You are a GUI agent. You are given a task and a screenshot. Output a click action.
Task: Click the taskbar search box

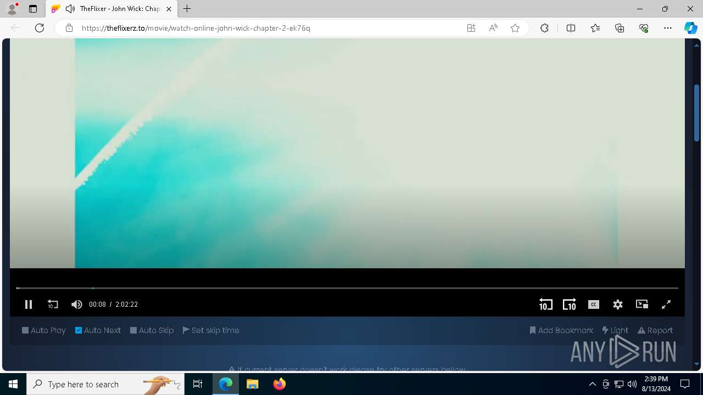coord(106,384)
